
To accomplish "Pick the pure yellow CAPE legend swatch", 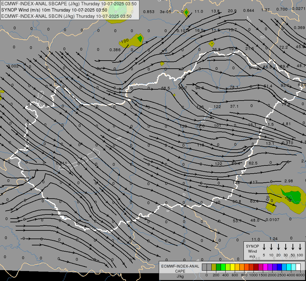I will (233, 267).
